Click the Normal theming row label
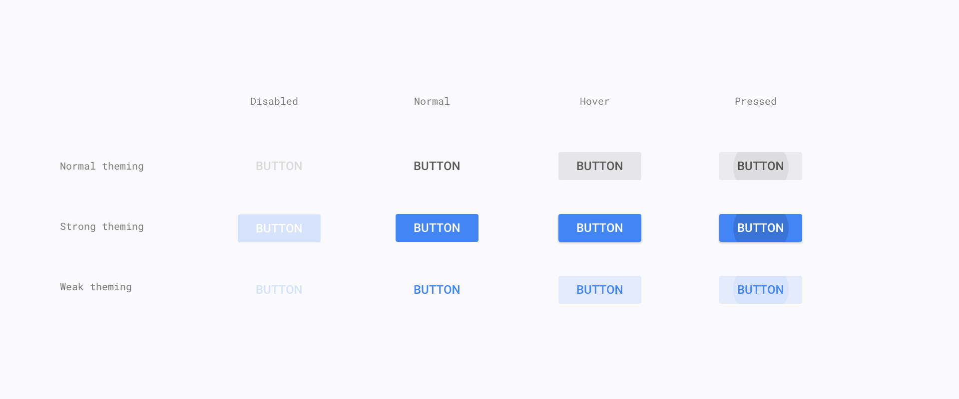Viewport: 959px width, 399px height. pyautogui.click(x=101, y=167)
